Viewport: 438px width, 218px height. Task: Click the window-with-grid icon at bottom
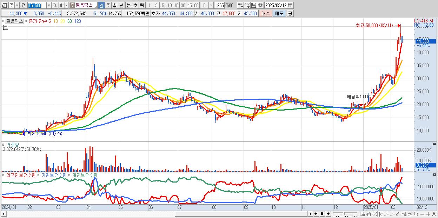coord(362,214)
